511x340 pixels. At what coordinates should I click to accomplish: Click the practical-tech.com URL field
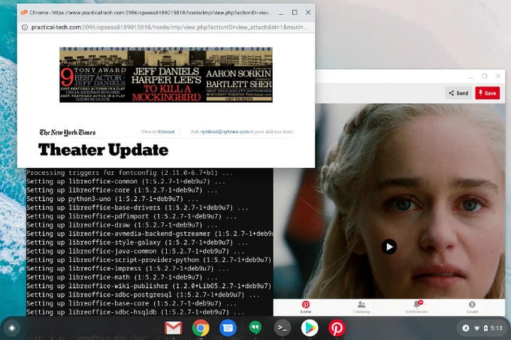pos(169,27)
